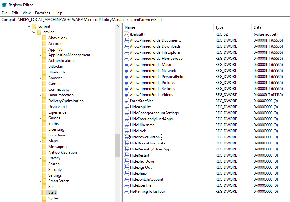Image resolution: width=290 pixels, height=202 pixels.
Task: Click DWORD icon of HidePowerButton
Action: [127, 137]
